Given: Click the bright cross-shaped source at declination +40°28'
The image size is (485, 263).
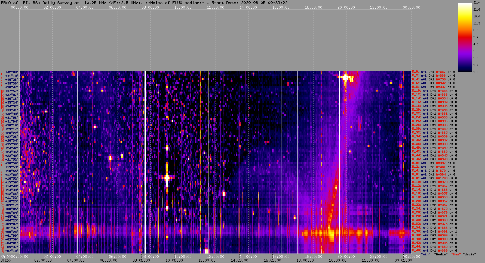Looking at the screenshot, I should [345, 78].
